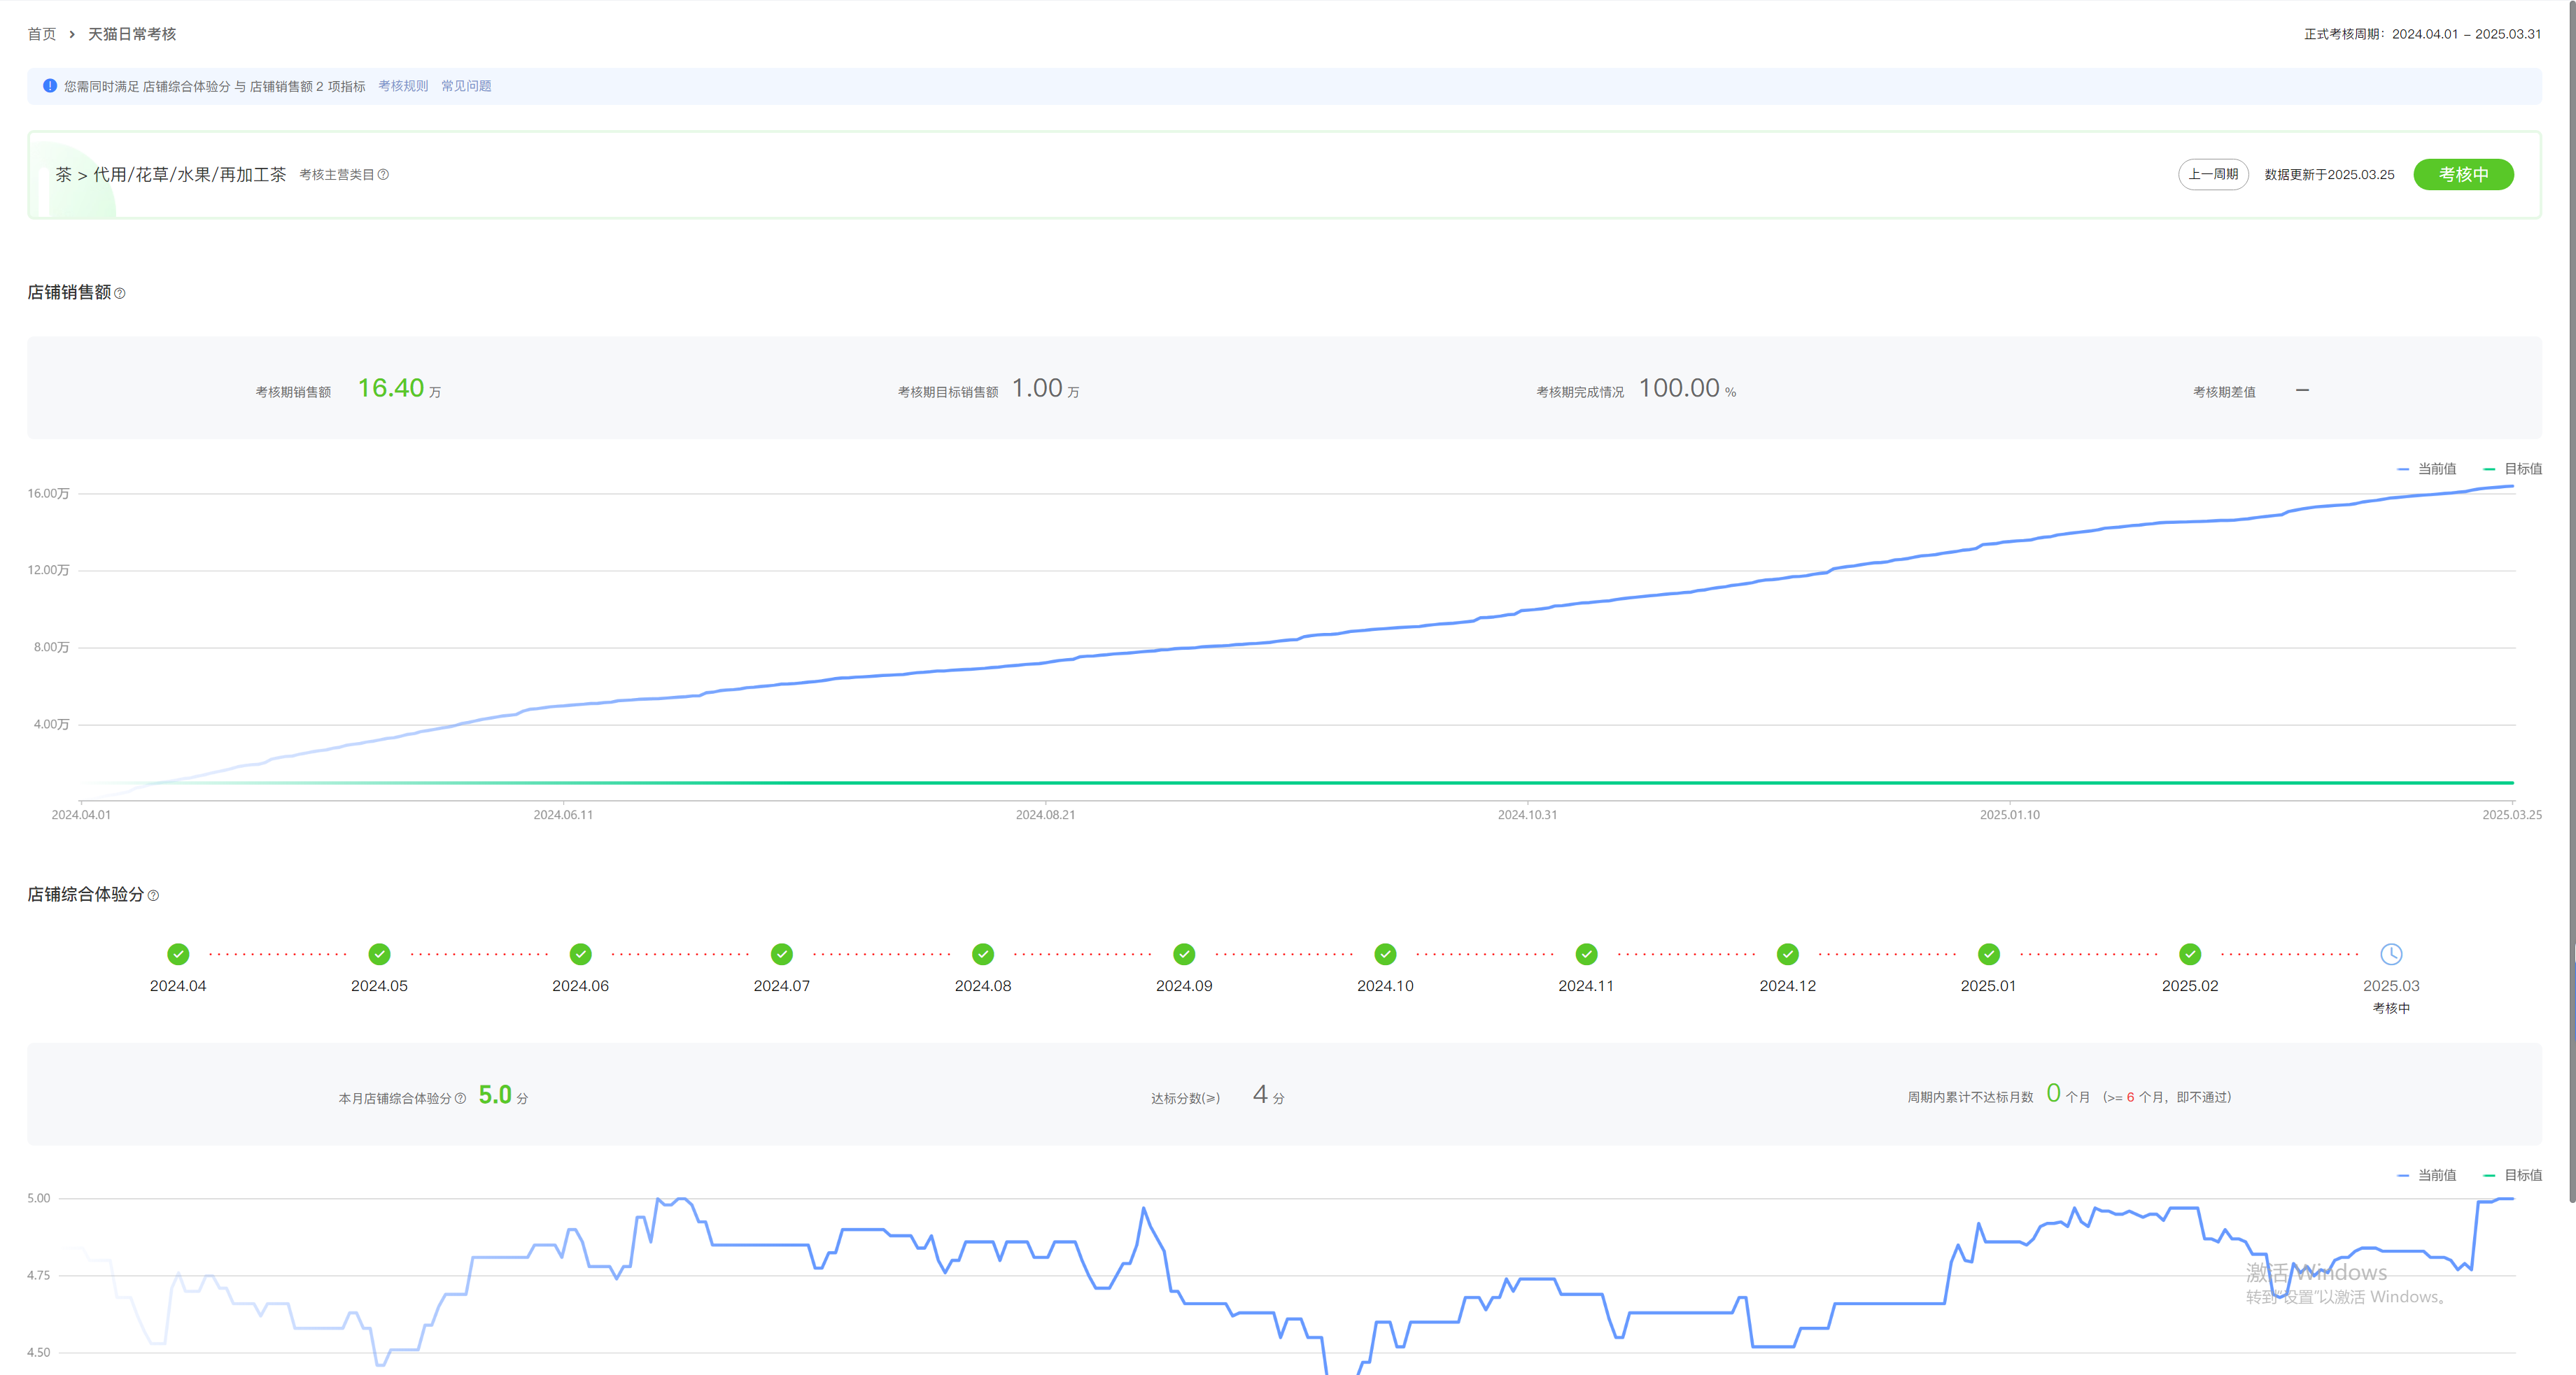Viewport: 2576px width, 1375px height.
Task: Click green checkmark icon for 2024.12
Action: (x=1787, y=954)
